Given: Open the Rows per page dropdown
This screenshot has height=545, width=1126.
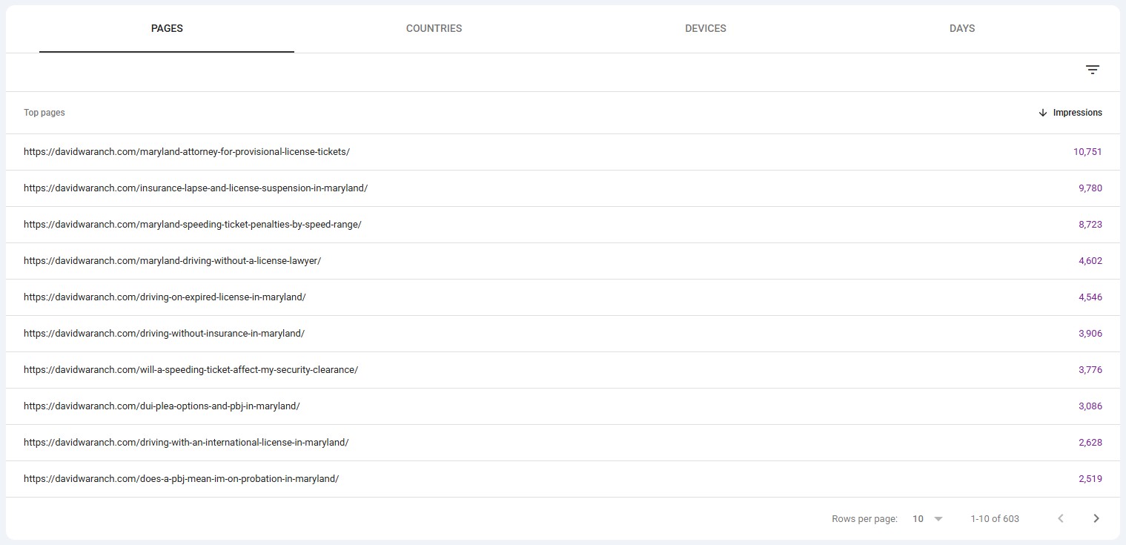Looking at the screenshot, I should [927, 518].
